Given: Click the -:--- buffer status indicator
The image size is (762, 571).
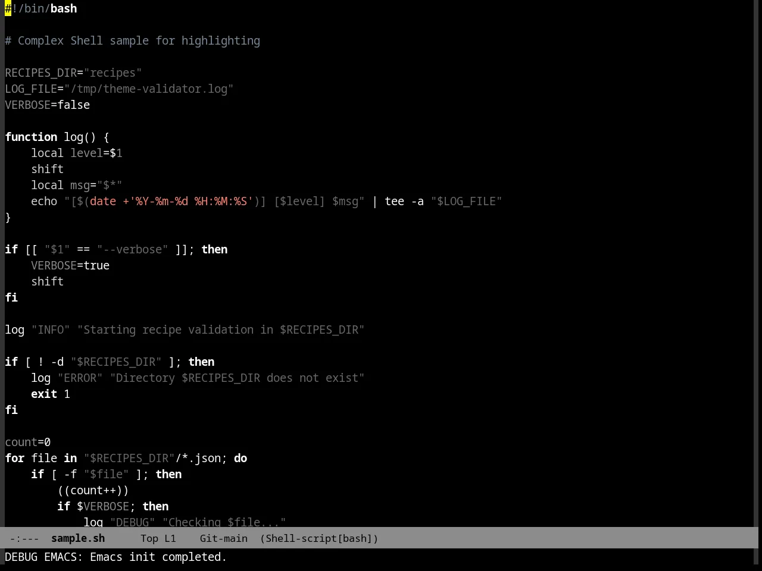Looking at the screenshot, I should click(24, 538).
